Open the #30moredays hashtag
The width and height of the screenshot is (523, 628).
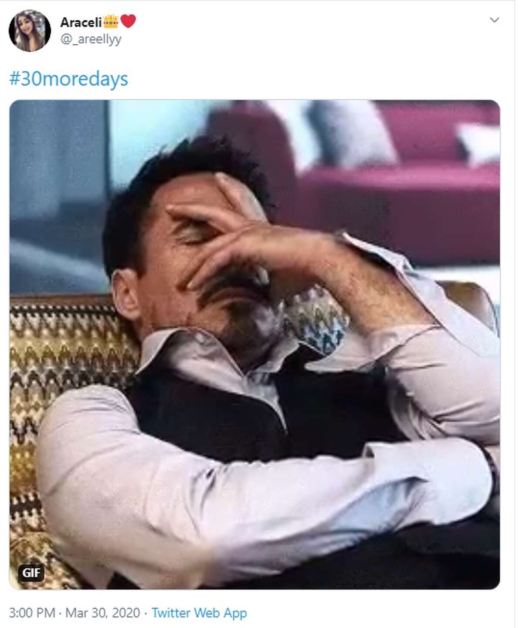pyautogui.click(x=68, y=79)
